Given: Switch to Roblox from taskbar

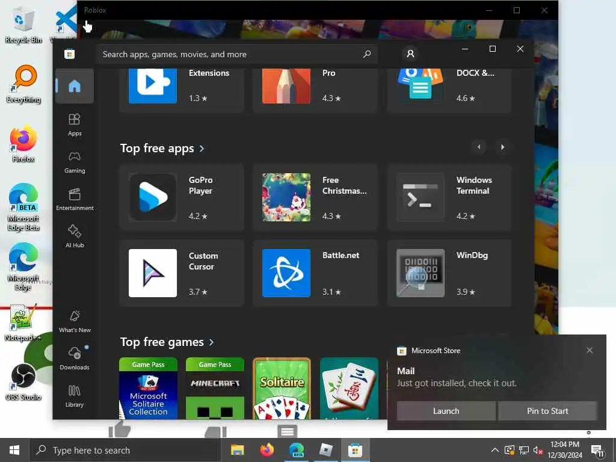Looking at the screenshot, I should [x=325, y=450].
